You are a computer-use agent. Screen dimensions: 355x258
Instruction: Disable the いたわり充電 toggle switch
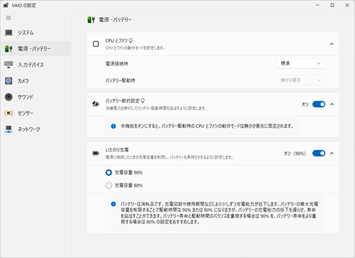click(x=319, y=153)
